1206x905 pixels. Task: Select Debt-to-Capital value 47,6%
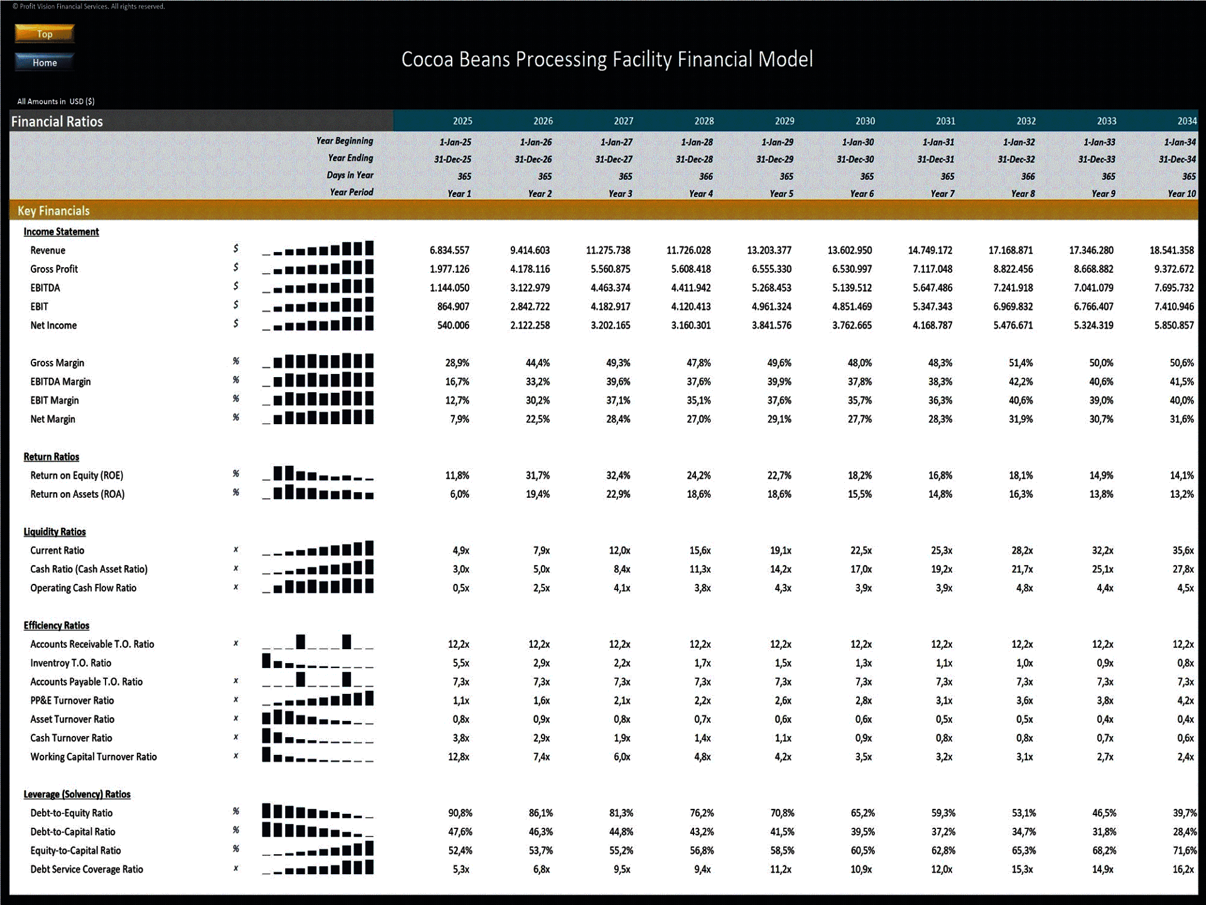click(460, 832)
